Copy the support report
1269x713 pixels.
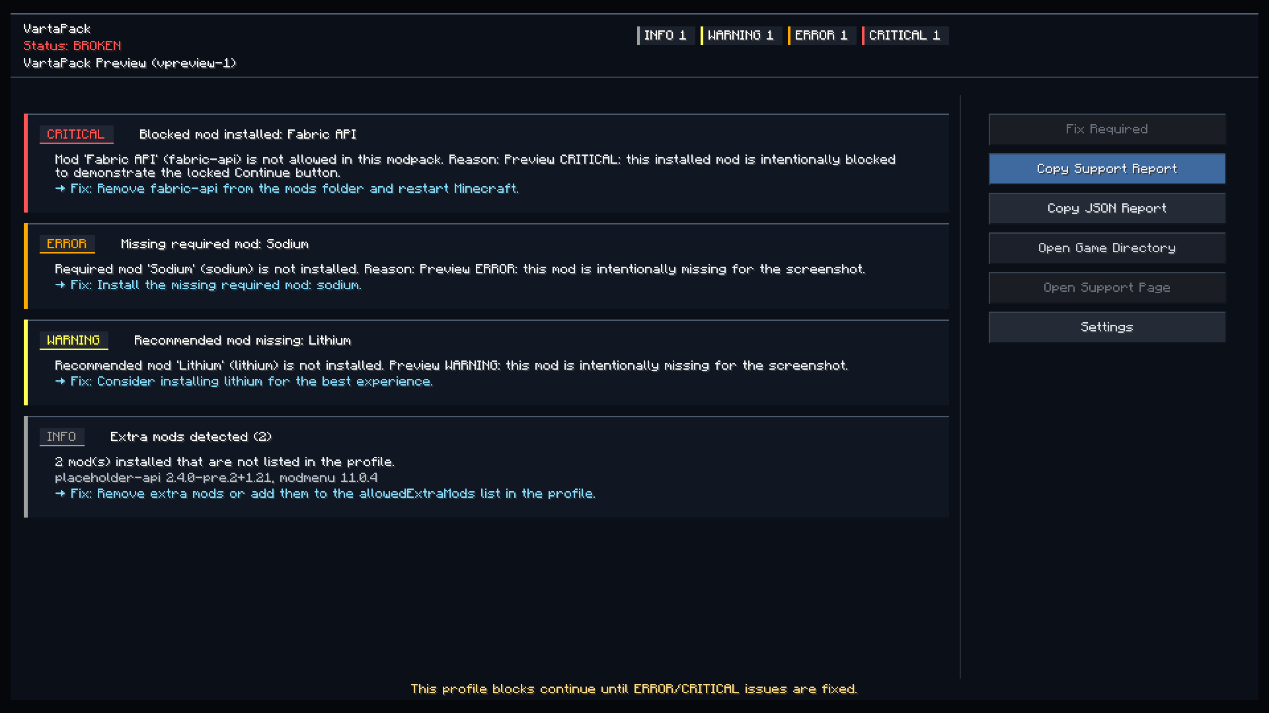(1107, 169)
